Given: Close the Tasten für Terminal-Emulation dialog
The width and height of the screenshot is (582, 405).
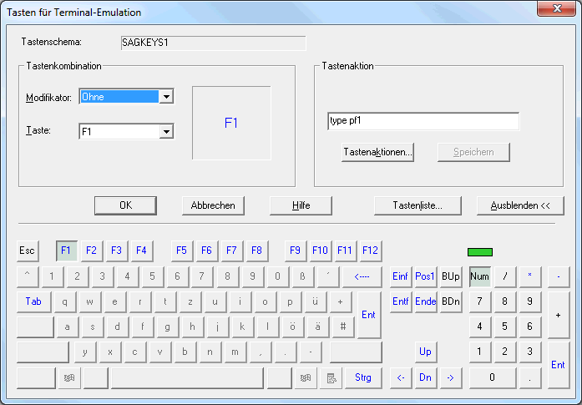Looking at the screenshot, I should coord(556,8).
